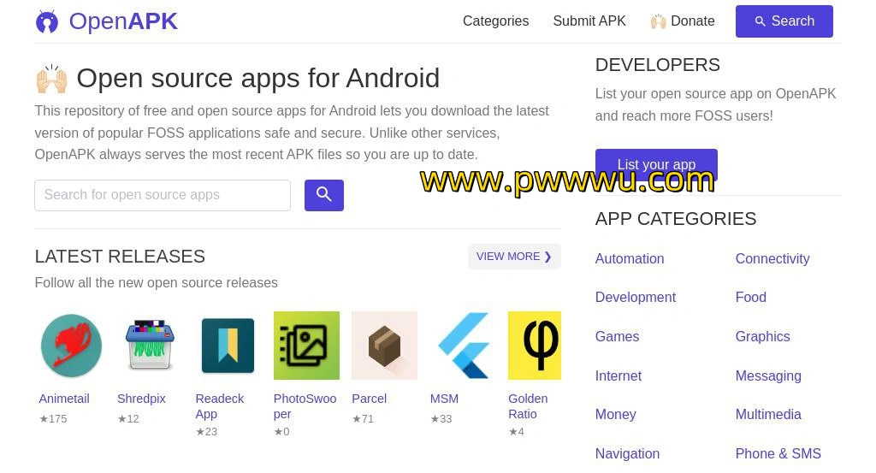The image size is (876, 473).
Task: Click the ★12 rating under Shredpix
Action: 128,419
